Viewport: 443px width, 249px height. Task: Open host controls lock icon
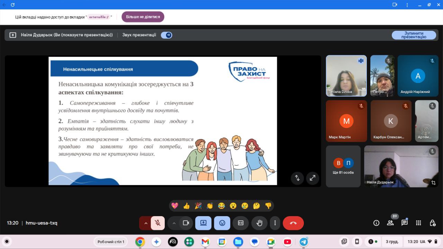(x=432, y=223)
